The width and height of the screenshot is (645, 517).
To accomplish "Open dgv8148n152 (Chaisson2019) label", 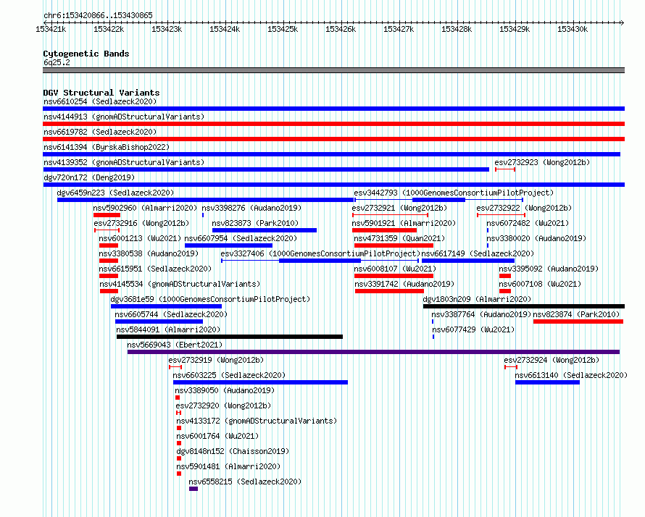I will pos(233,451).
